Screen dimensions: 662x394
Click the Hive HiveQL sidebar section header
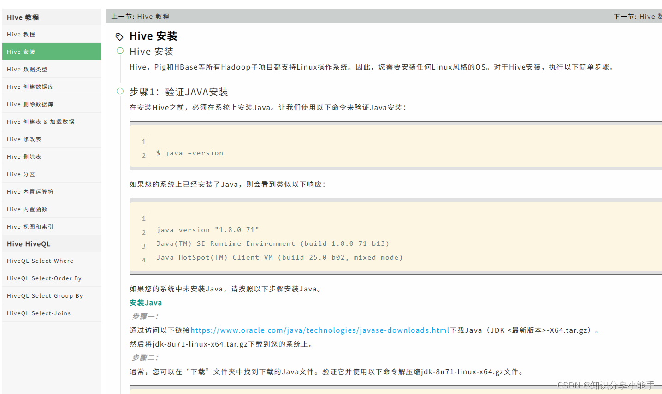(x=52, y=243)
